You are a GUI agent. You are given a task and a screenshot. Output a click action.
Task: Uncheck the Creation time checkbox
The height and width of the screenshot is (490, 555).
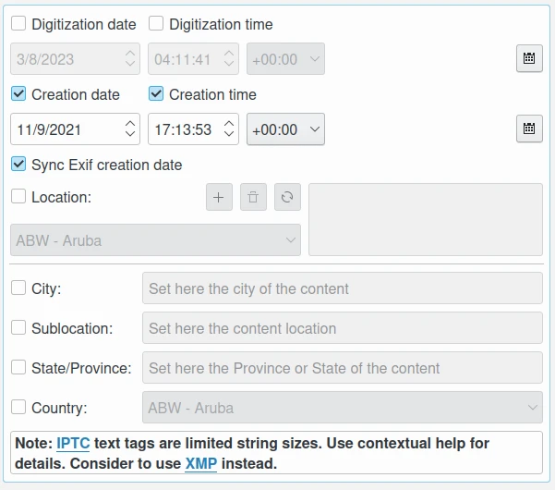pos(156,94)
